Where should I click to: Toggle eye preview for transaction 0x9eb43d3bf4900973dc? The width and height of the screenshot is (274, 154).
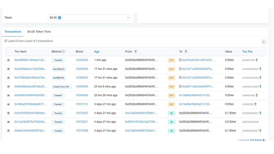coord(8,131)
